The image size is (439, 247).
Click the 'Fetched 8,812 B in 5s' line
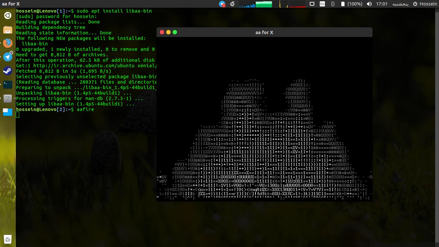tap(64, 71)
